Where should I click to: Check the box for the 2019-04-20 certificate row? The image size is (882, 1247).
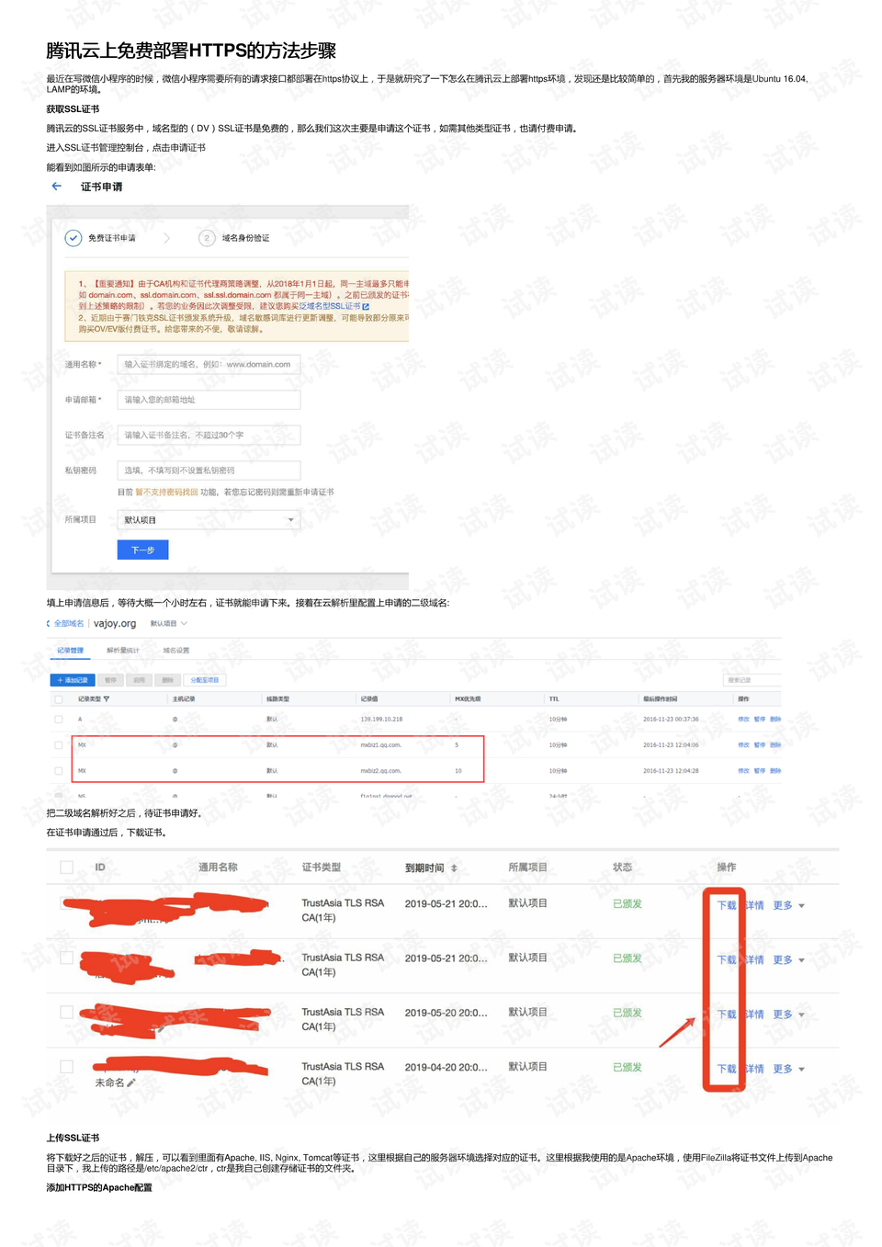pos(66,1067)
